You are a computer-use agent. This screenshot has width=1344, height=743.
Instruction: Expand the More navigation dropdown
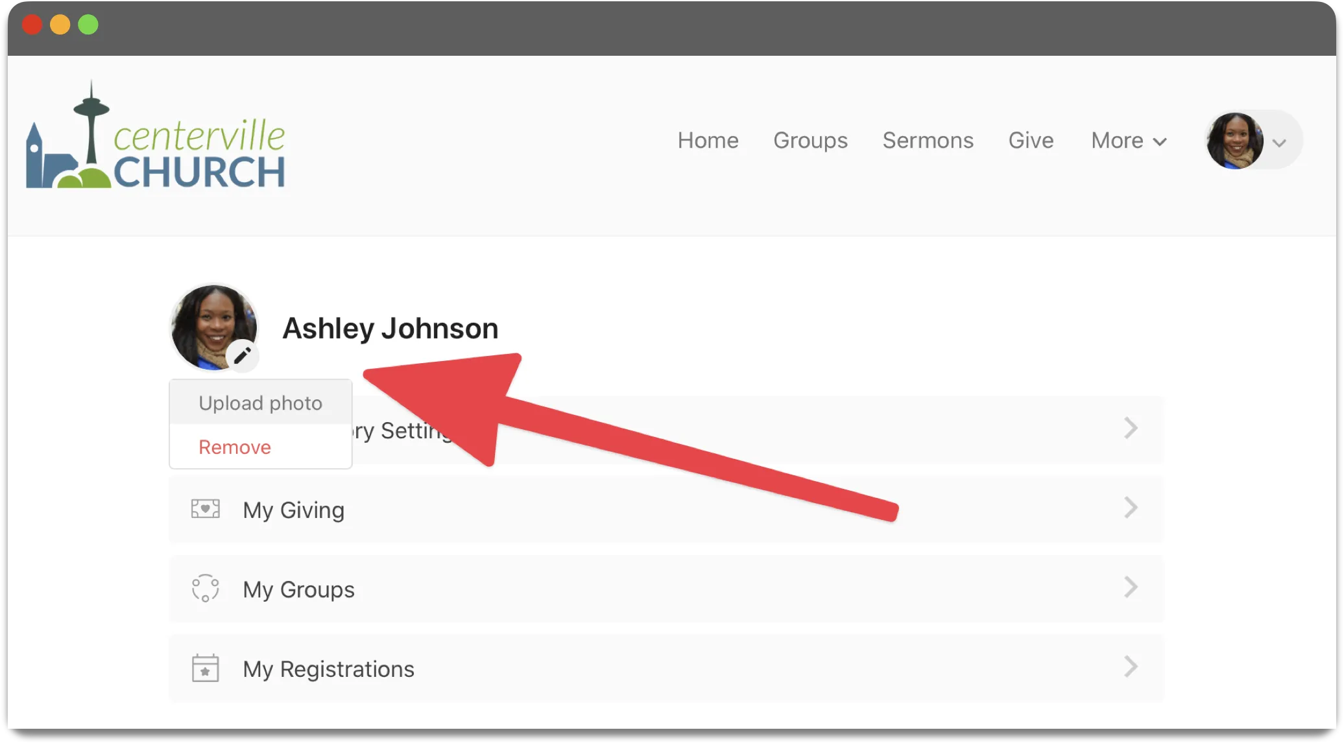1129,141
